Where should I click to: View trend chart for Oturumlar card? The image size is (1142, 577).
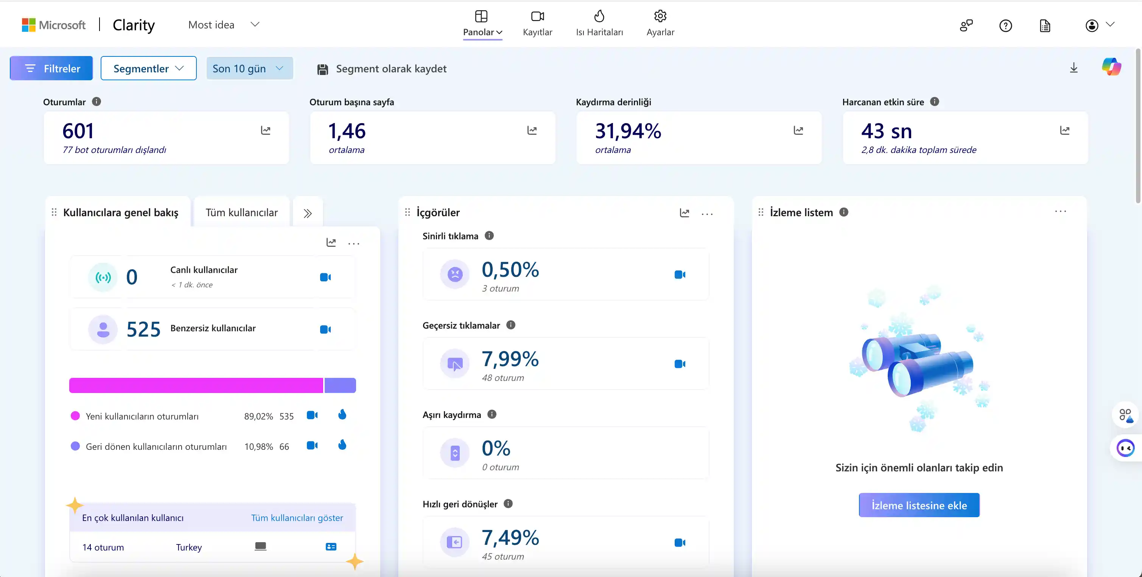point(266,130)
